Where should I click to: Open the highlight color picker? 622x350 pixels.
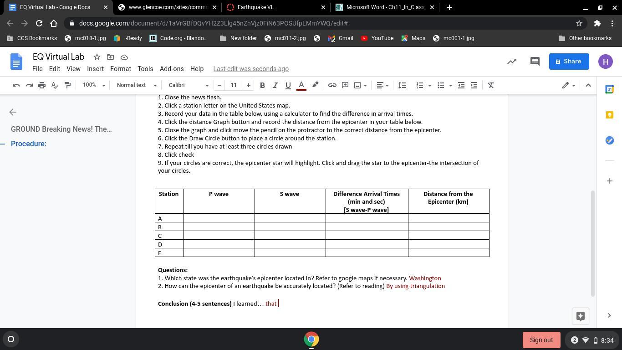tap(315, 85)
